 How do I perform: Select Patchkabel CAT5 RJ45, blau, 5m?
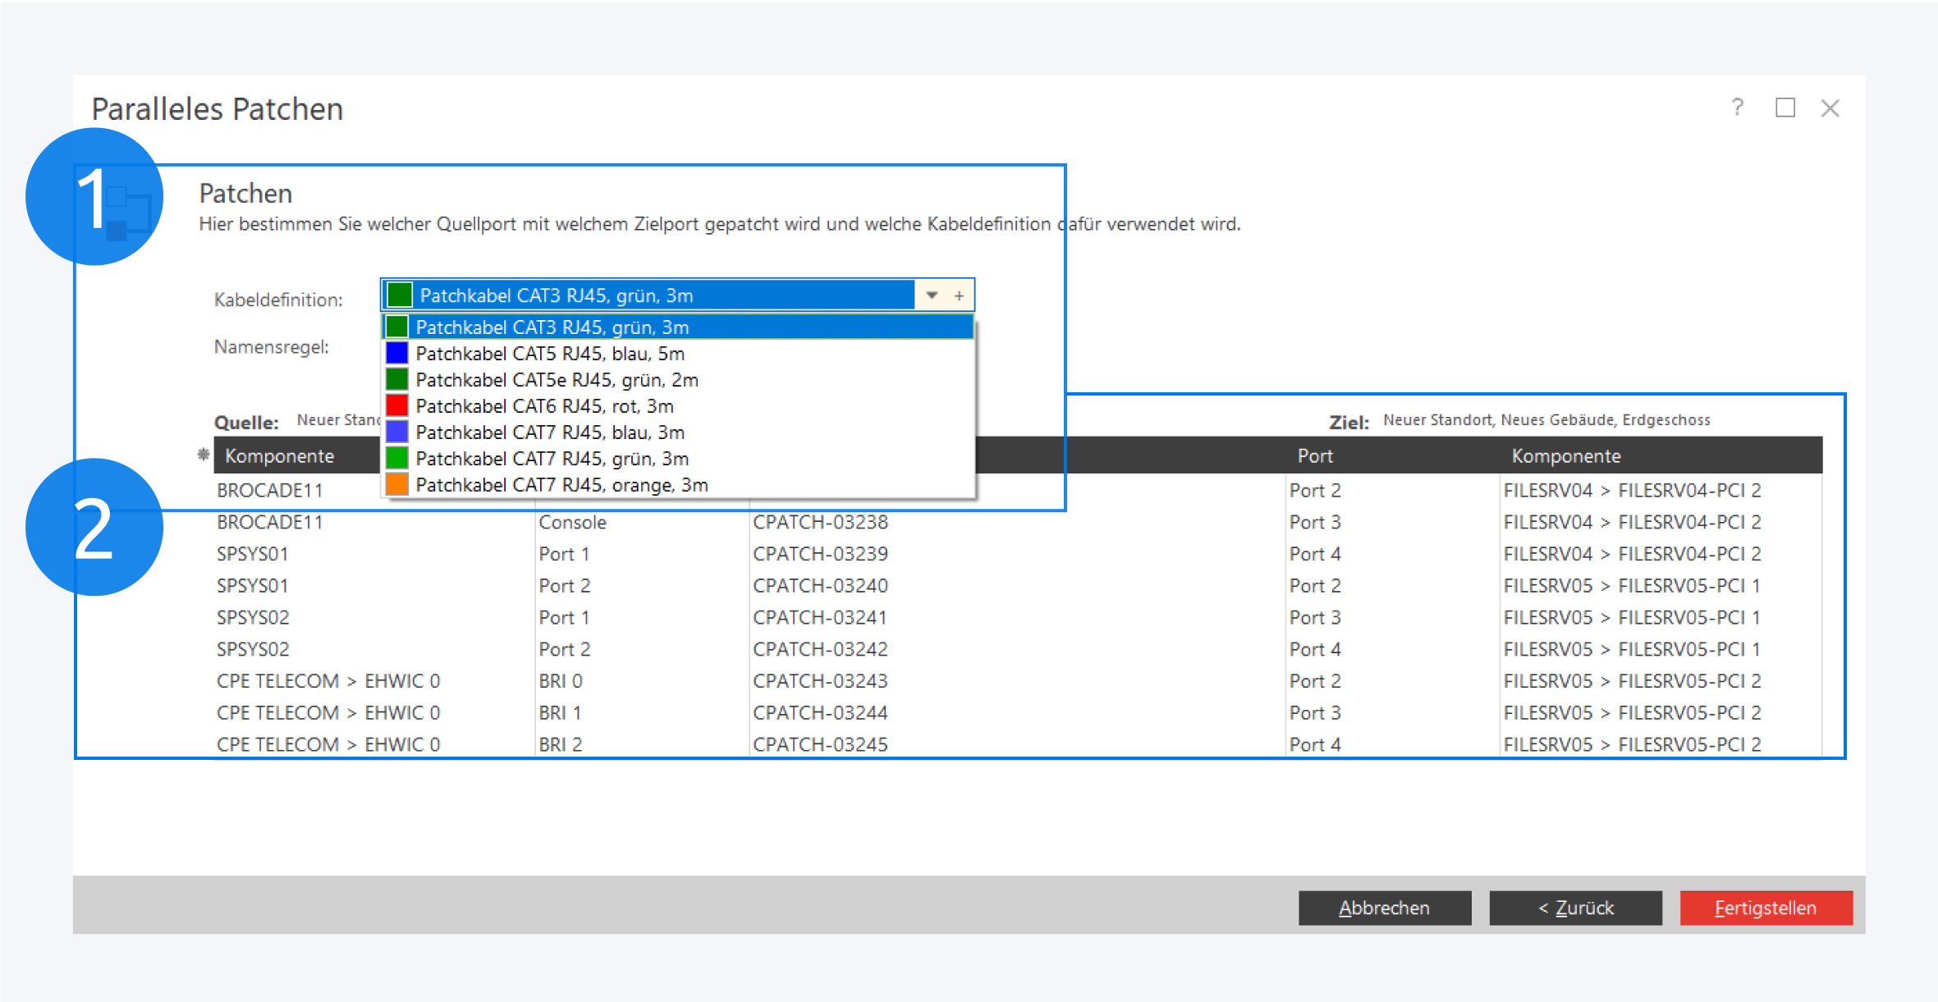click(x=550, y=354)
